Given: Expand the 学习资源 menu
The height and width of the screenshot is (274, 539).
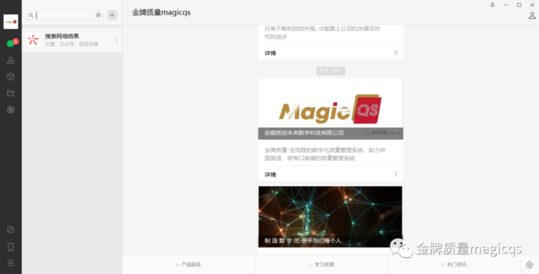Looking at the screenshot, I should tap(321, 265).
